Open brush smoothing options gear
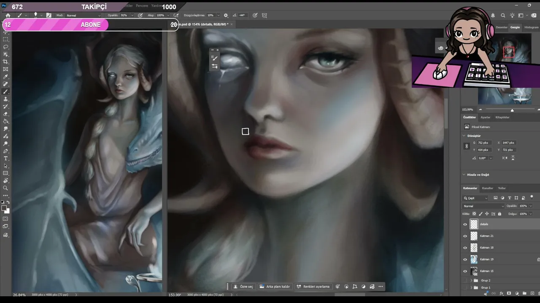The height and width of the screenshot is (303, 540). [226, 16]
